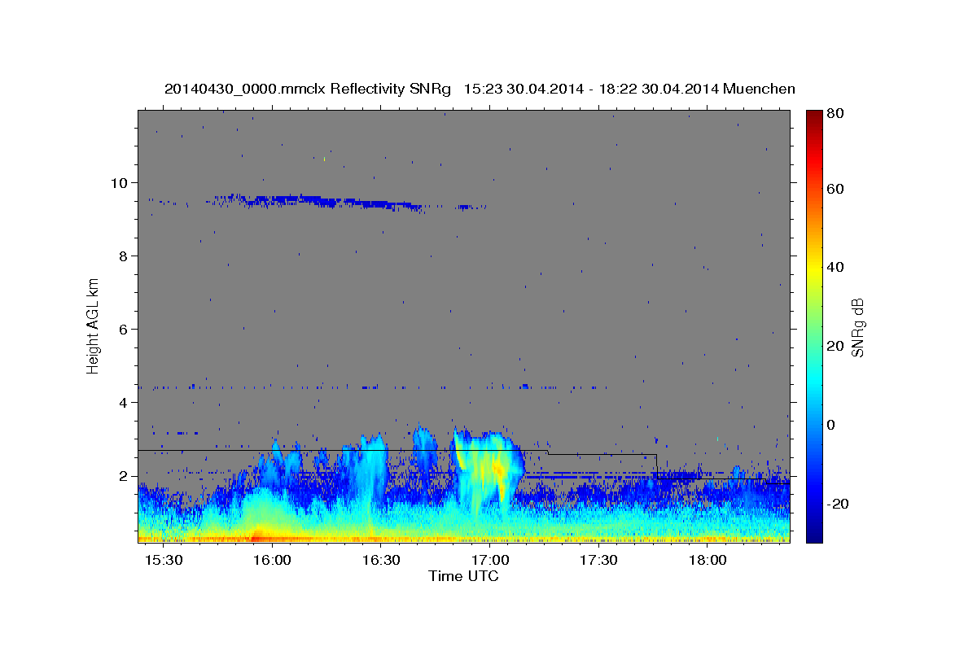Screen dimensions: 977x651
Task: Click the colorbar value 80
Action: pos(835,114)
